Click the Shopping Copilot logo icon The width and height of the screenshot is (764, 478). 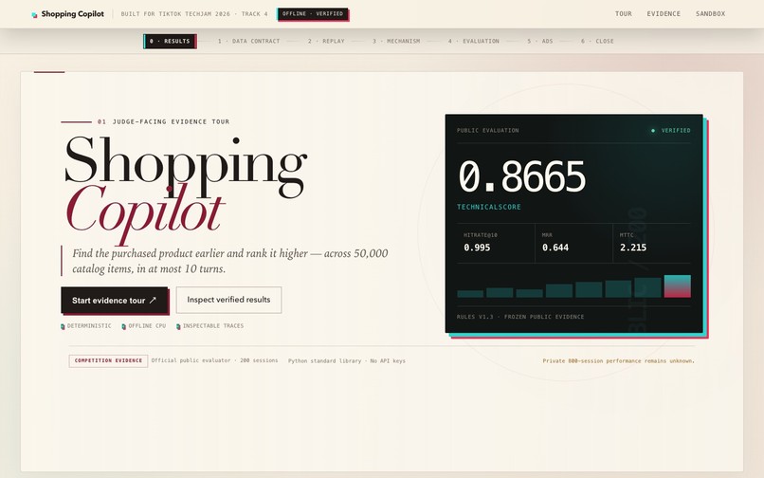tap(34, 15)
